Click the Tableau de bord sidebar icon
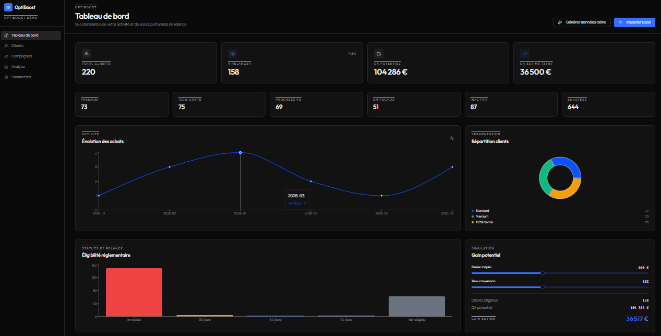 point(6,35)
